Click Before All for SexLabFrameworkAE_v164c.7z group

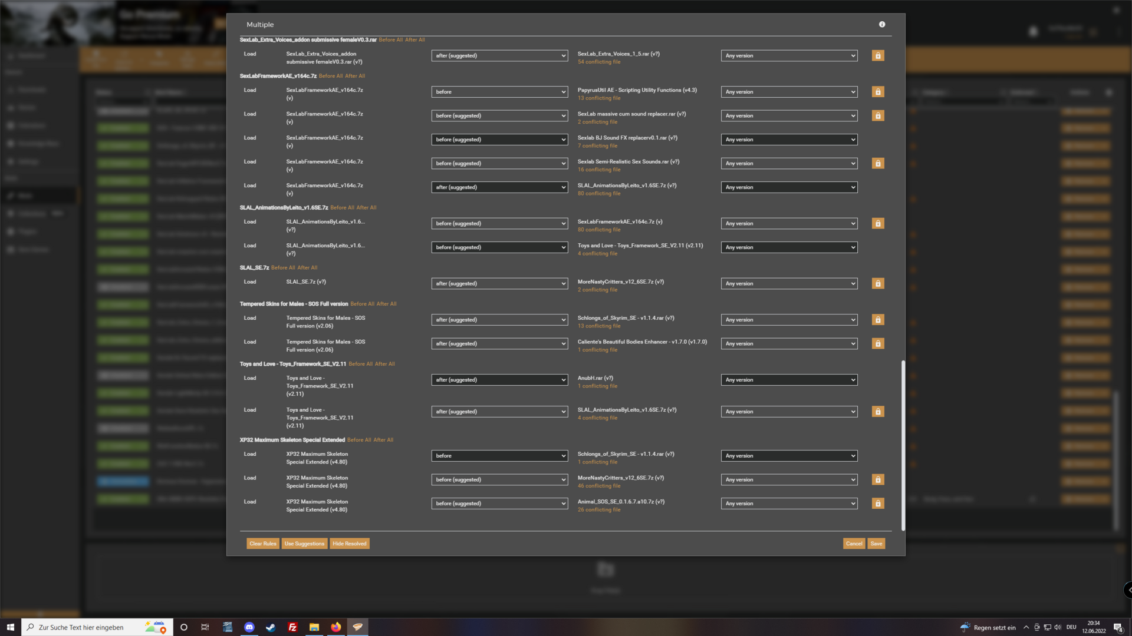pyautogui.click(x=331, y=76)
